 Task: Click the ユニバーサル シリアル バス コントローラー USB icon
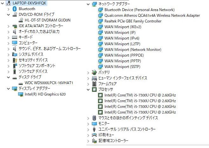[x=94, y=129]
